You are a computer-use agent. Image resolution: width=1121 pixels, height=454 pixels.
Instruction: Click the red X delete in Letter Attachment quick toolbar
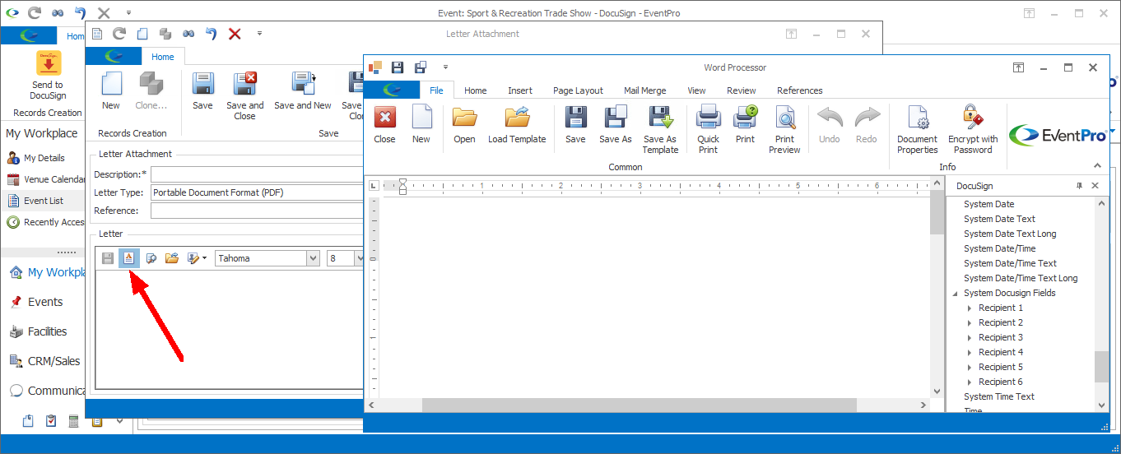[235, 34]
